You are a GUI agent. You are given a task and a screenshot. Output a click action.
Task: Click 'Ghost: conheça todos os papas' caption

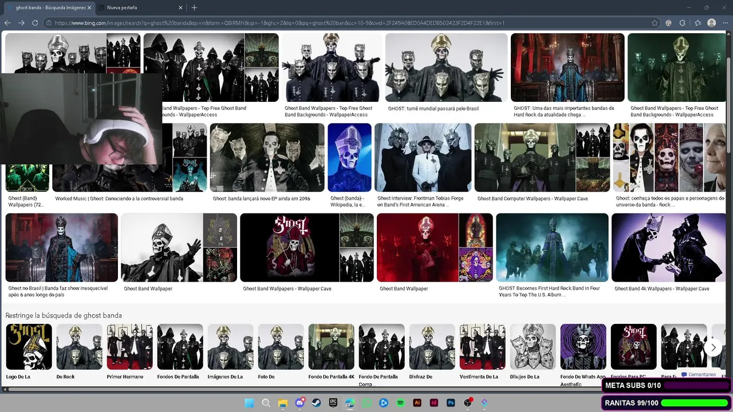click(670, 201)
